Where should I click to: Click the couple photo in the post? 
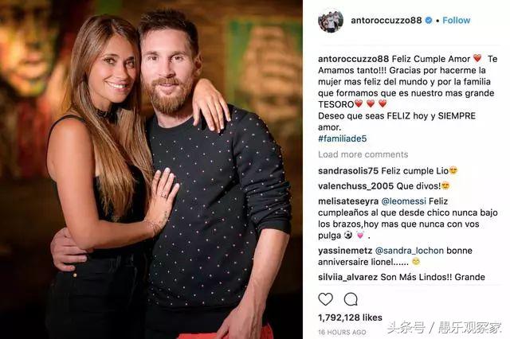151,169
